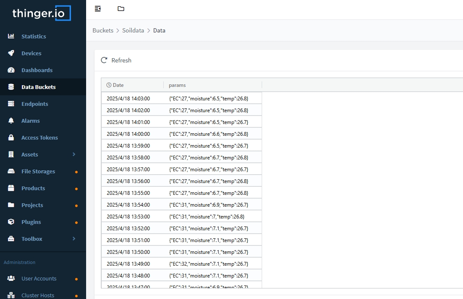Image resolution: width=463 pixels, height=299 pixels.
Task: Select the Statistics chart icon in sidebar
Action: click(x=11, y=36)
